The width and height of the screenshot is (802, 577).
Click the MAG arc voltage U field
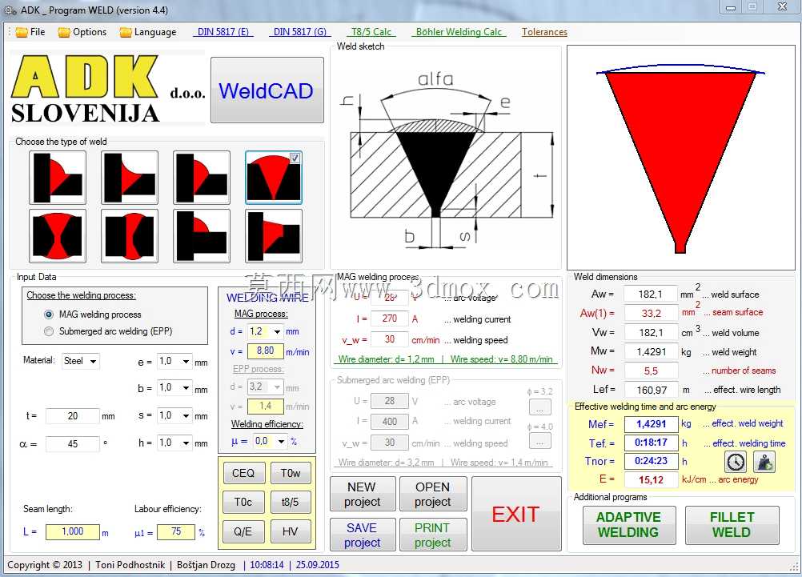click(x=390, y=297)
